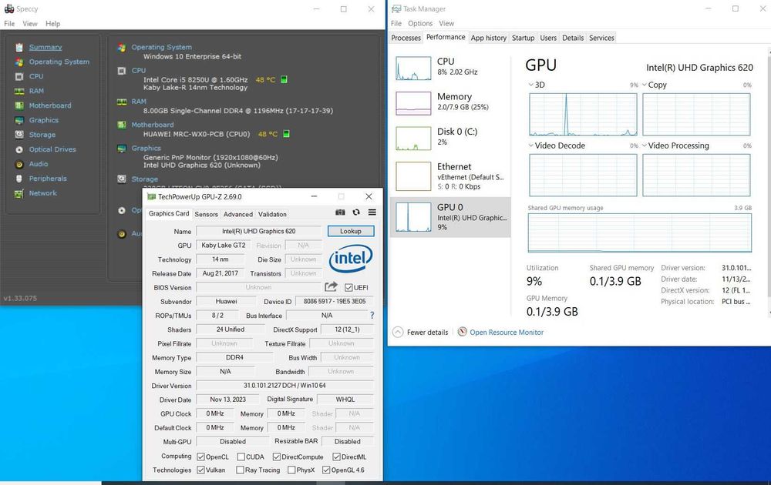Click the Task Manager vertical scrollbar
This screenshot has width=771, height=485.
(769, 182)
